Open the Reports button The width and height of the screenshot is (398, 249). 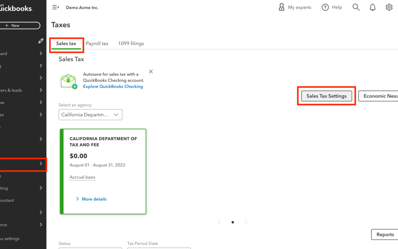click(x=384, y=235)
